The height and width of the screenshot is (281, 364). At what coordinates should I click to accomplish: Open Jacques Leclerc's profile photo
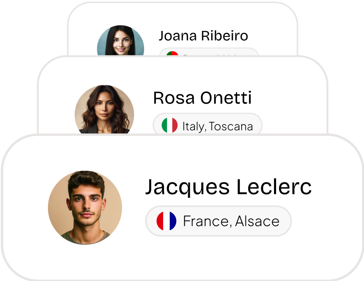[x=85, y=208]
